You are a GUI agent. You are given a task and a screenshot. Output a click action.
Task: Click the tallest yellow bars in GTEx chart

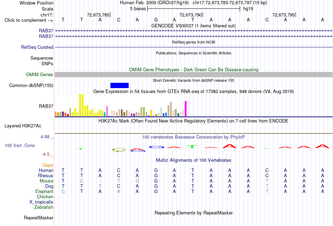[x=81, y=105]
